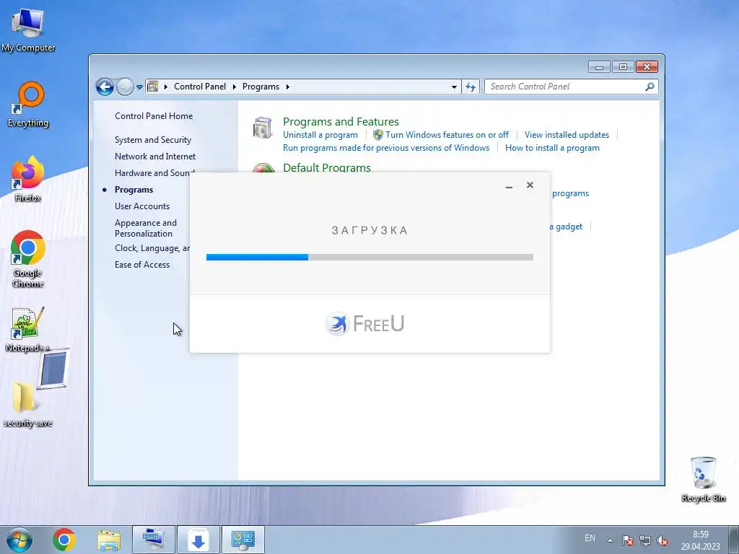Maximize the Control Panel window

pos(623,67)
